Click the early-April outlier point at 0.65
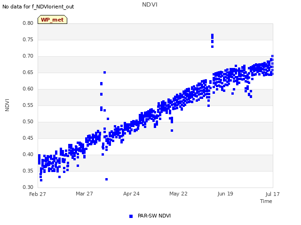This screenshot has height=225, width=301. [x=104, y=72]
